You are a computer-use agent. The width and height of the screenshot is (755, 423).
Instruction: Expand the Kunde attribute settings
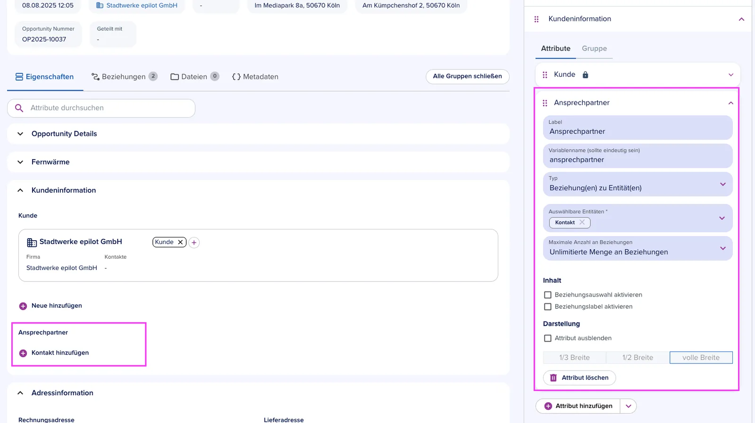(731, 75)
